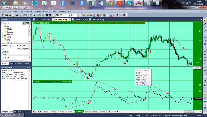The image size is (207, 117).
Task: Select the abc text tool
Action: pyautogui.click(x=205, y=54)
